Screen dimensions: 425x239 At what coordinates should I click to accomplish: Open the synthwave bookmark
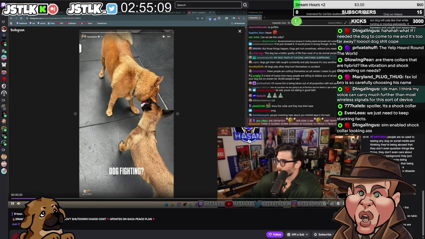click(71, 23)
